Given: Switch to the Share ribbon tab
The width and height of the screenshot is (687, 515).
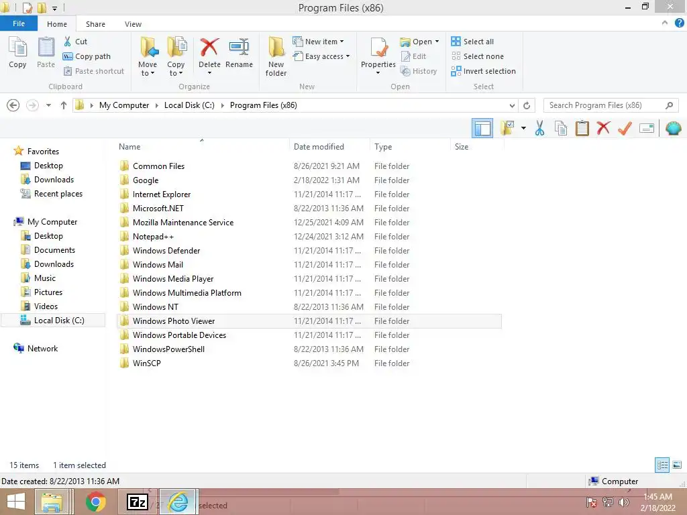Looking at the screenshot, I should coord(95,24).
